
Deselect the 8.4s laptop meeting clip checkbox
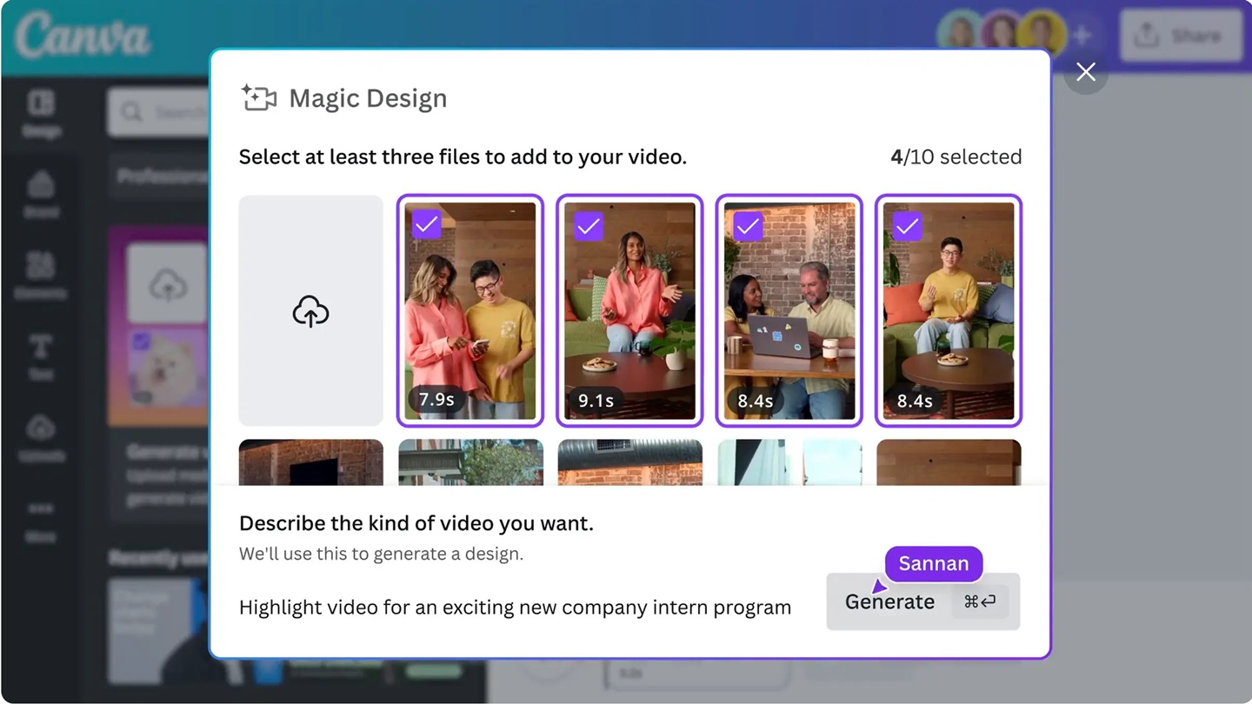(x=748, y=226)
